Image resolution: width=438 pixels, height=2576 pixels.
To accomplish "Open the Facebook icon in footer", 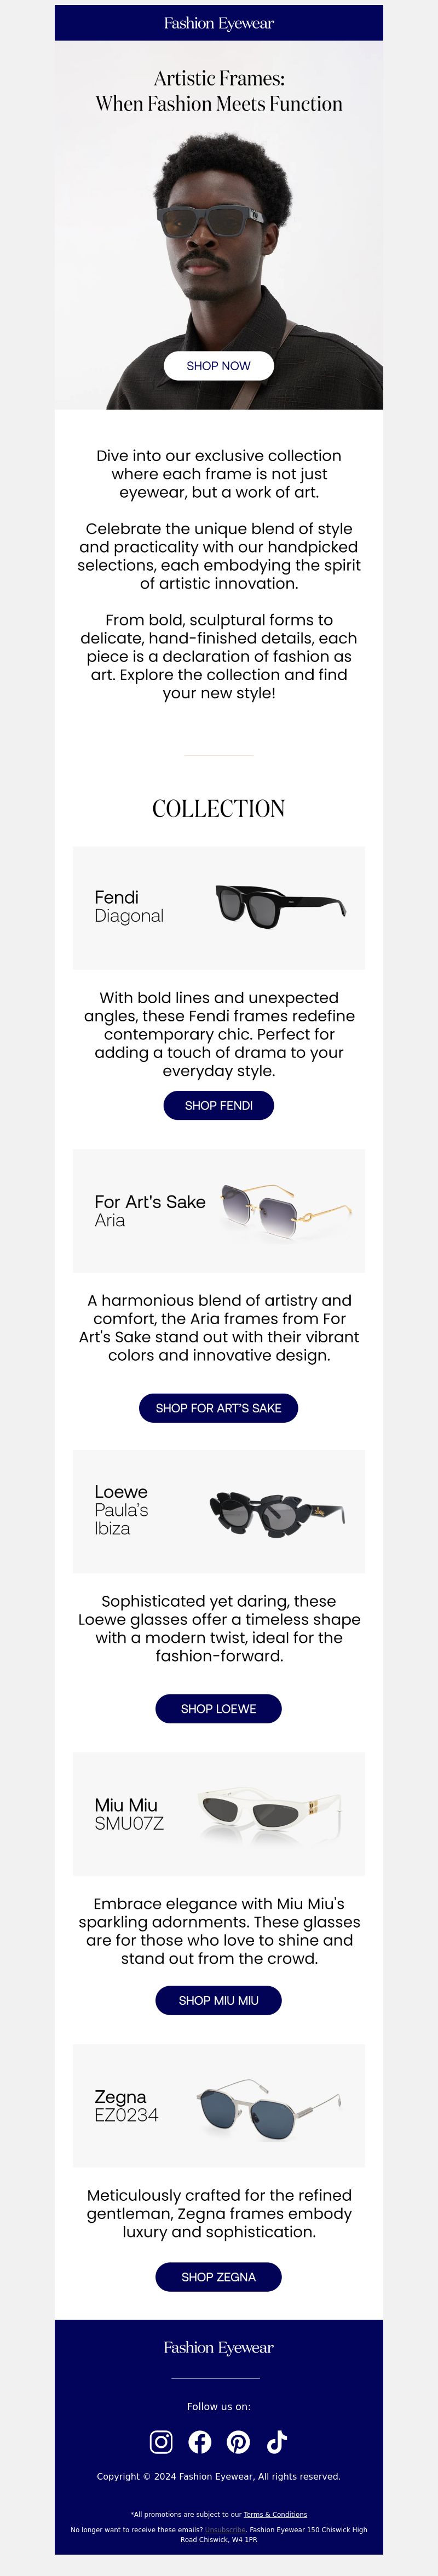I will coord(200,2441).
